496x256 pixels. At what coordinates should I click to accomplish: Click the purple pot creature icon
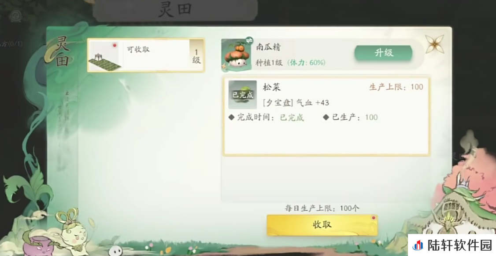coord(39,245)
